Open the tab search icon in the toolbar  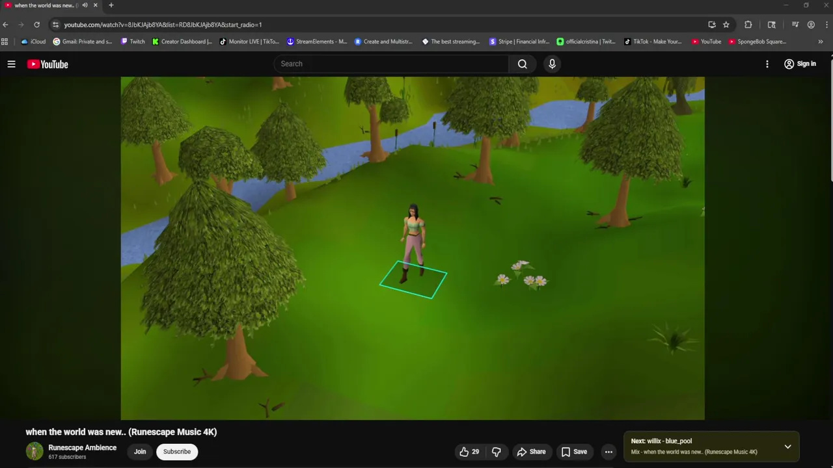pyautogui.click(x=772, y=25)
